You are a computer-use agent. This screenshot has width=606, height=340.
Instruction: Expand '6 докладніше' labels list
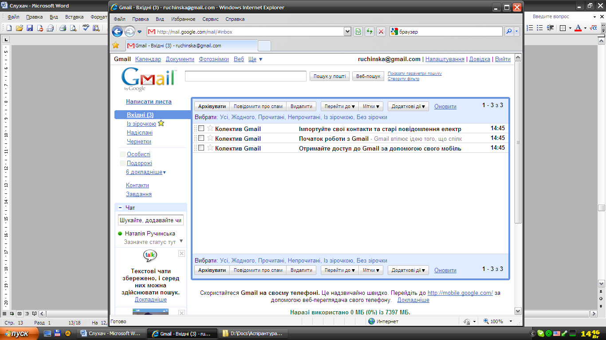coord(146,172)
